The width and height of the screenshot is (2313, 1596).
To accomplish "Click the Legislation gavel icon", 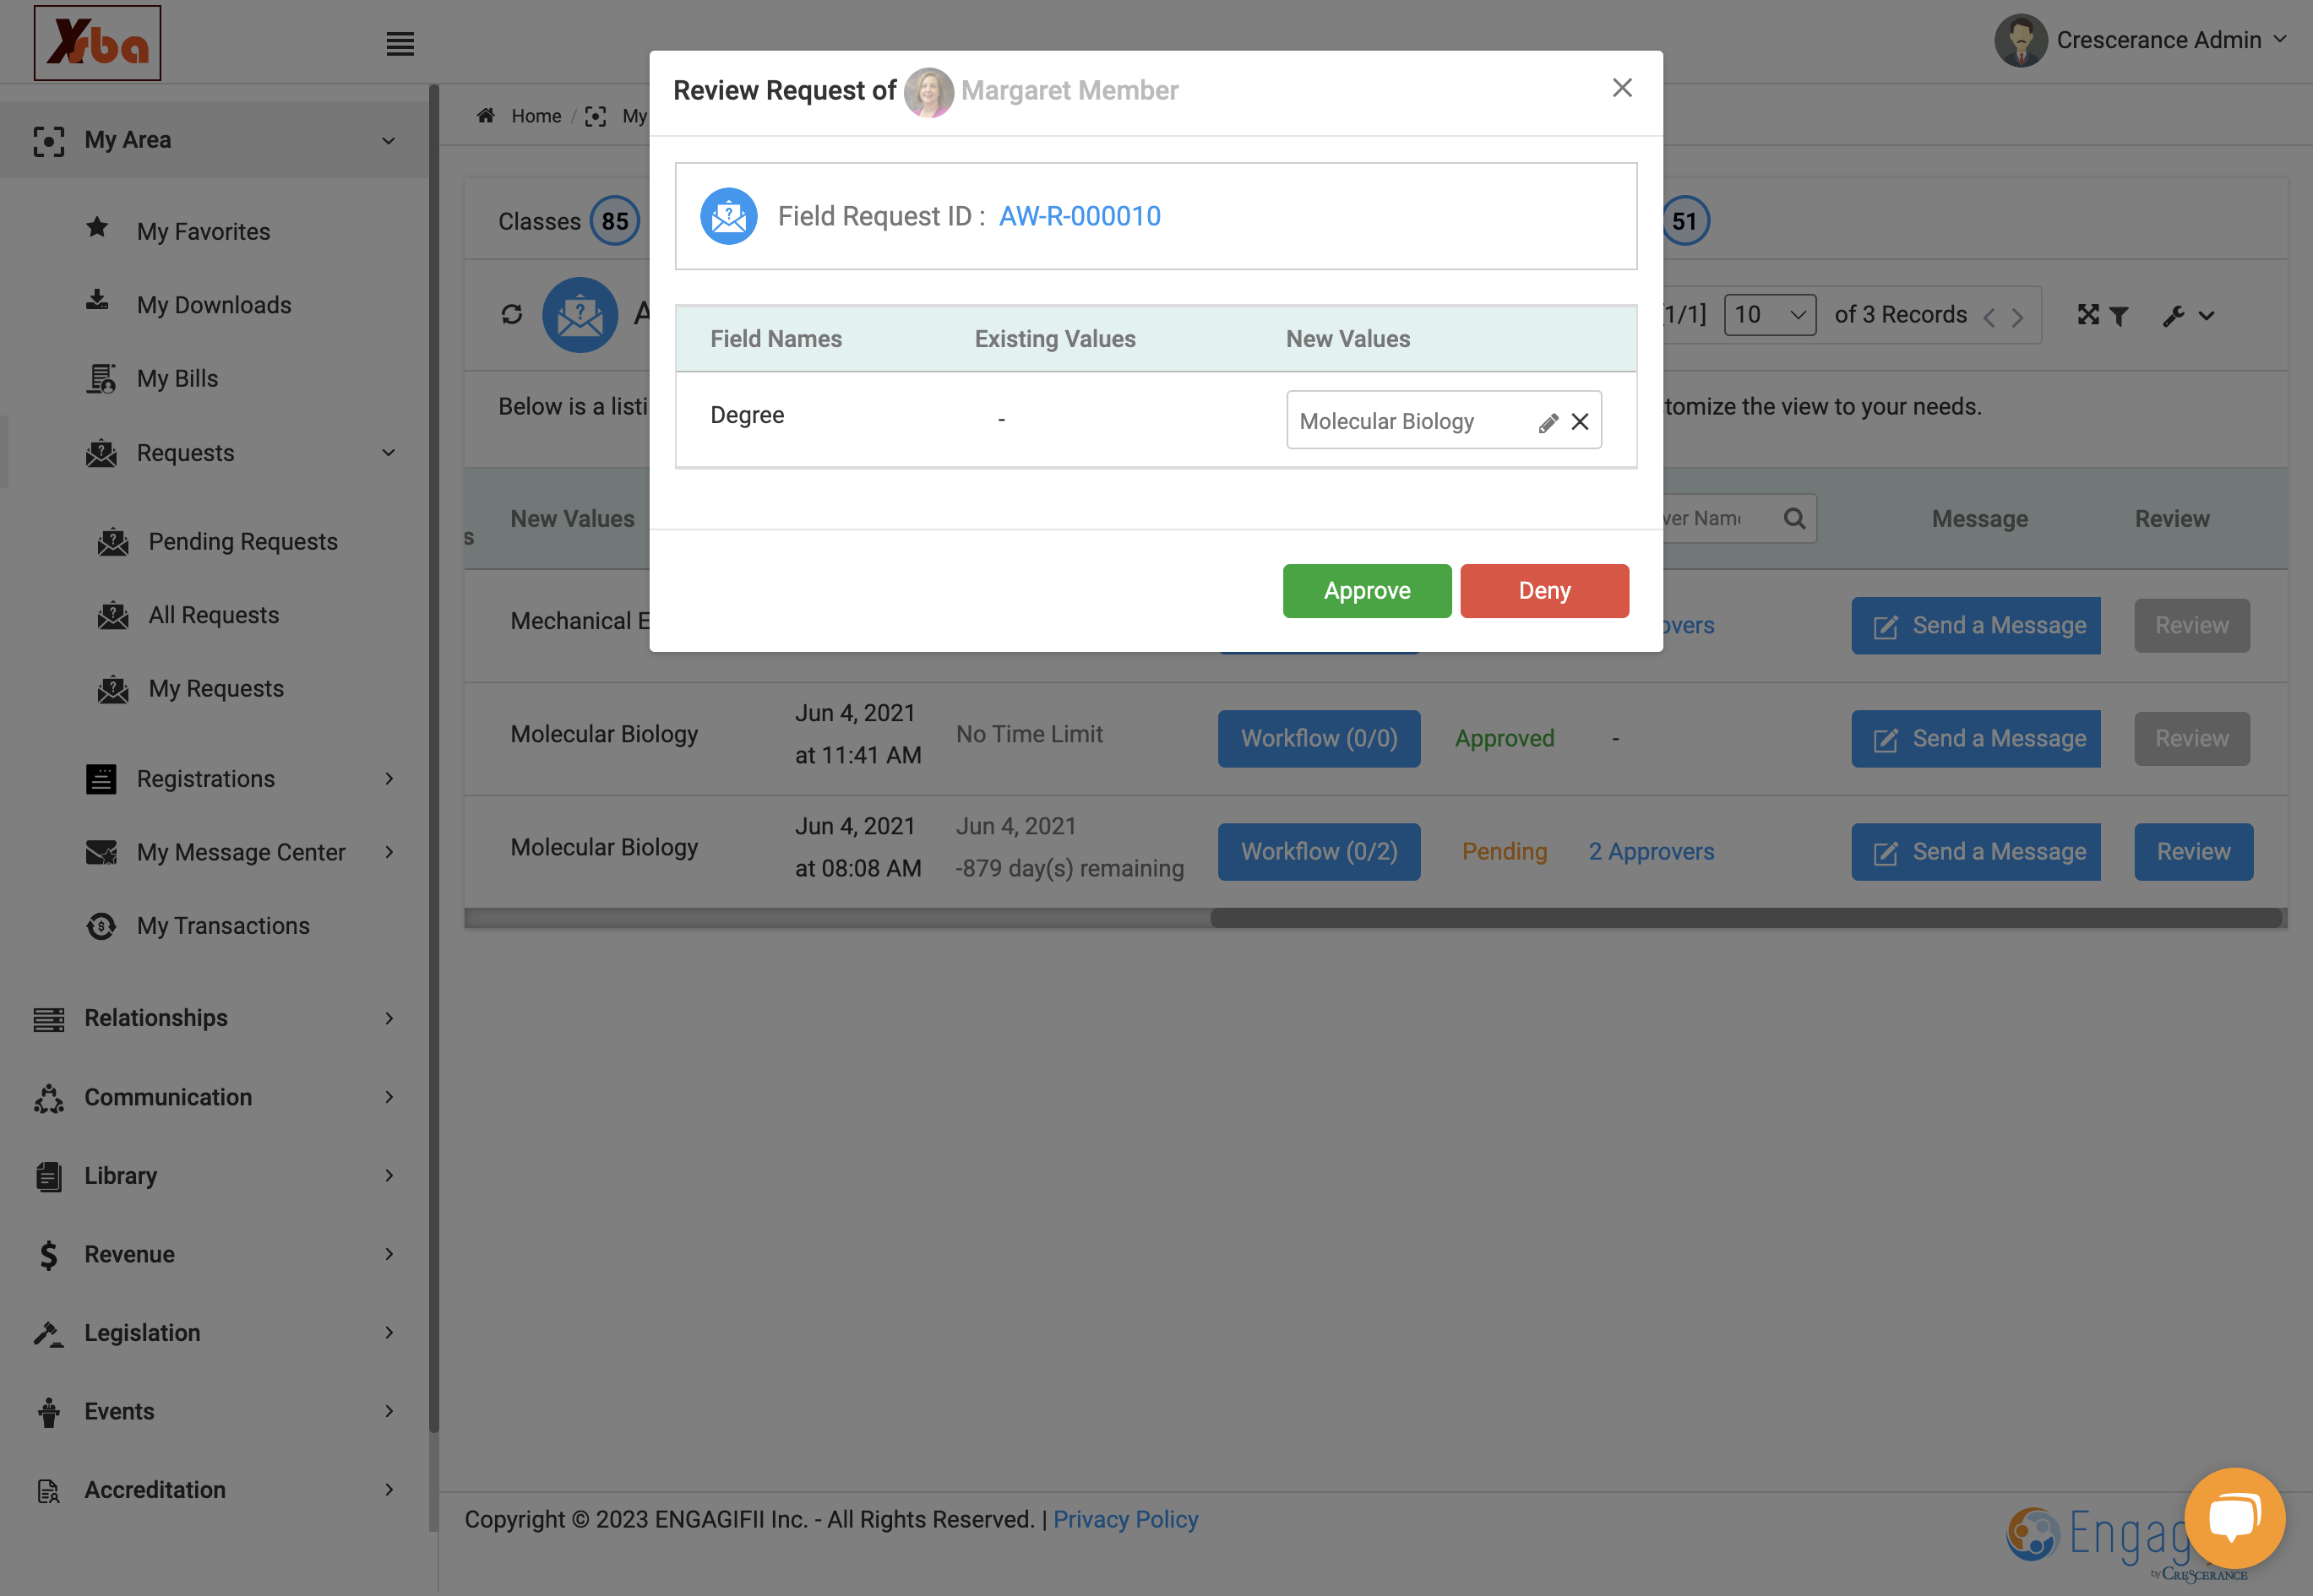I will click(49, 1333).
